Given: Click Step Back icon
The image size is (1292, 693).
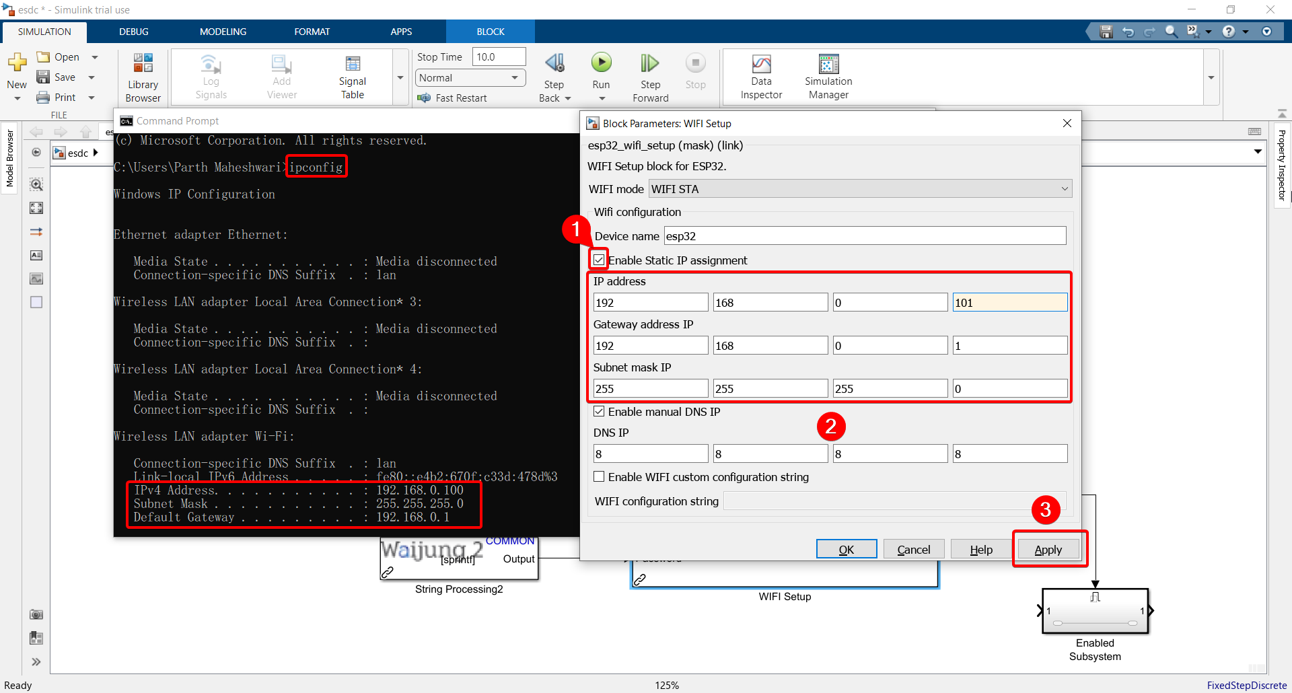Looking at the screenshot, I should pos(554,63).
